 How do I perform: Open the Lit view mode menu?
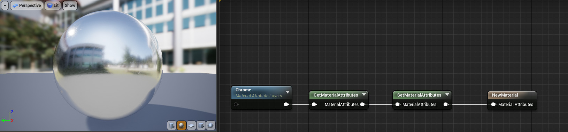coord(53,6)
